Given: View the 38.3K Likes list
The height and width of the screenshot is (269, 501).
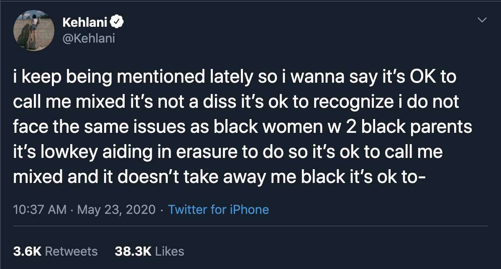Looking at the screenshot, I should click(x=149, y=251).
